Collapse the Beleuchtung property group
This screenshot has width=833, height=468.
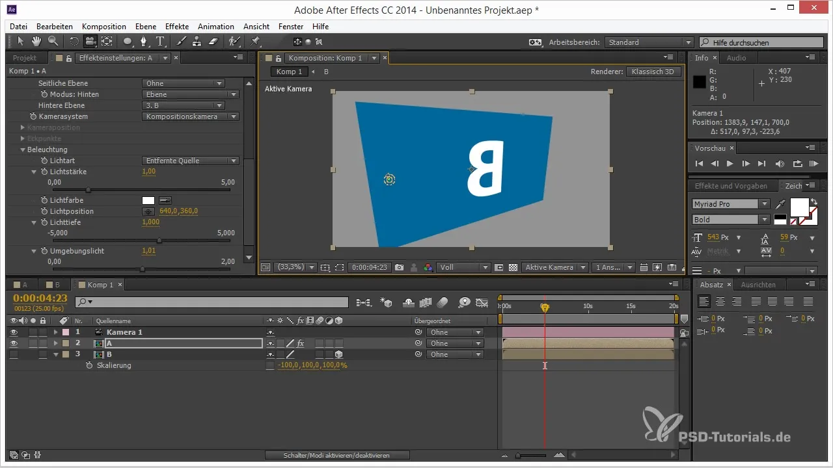(23, 149)
